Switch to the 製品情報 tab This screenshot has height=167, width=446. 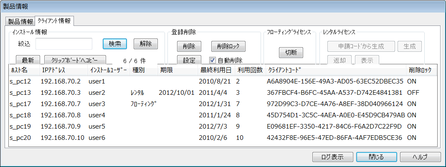[20, 21]
